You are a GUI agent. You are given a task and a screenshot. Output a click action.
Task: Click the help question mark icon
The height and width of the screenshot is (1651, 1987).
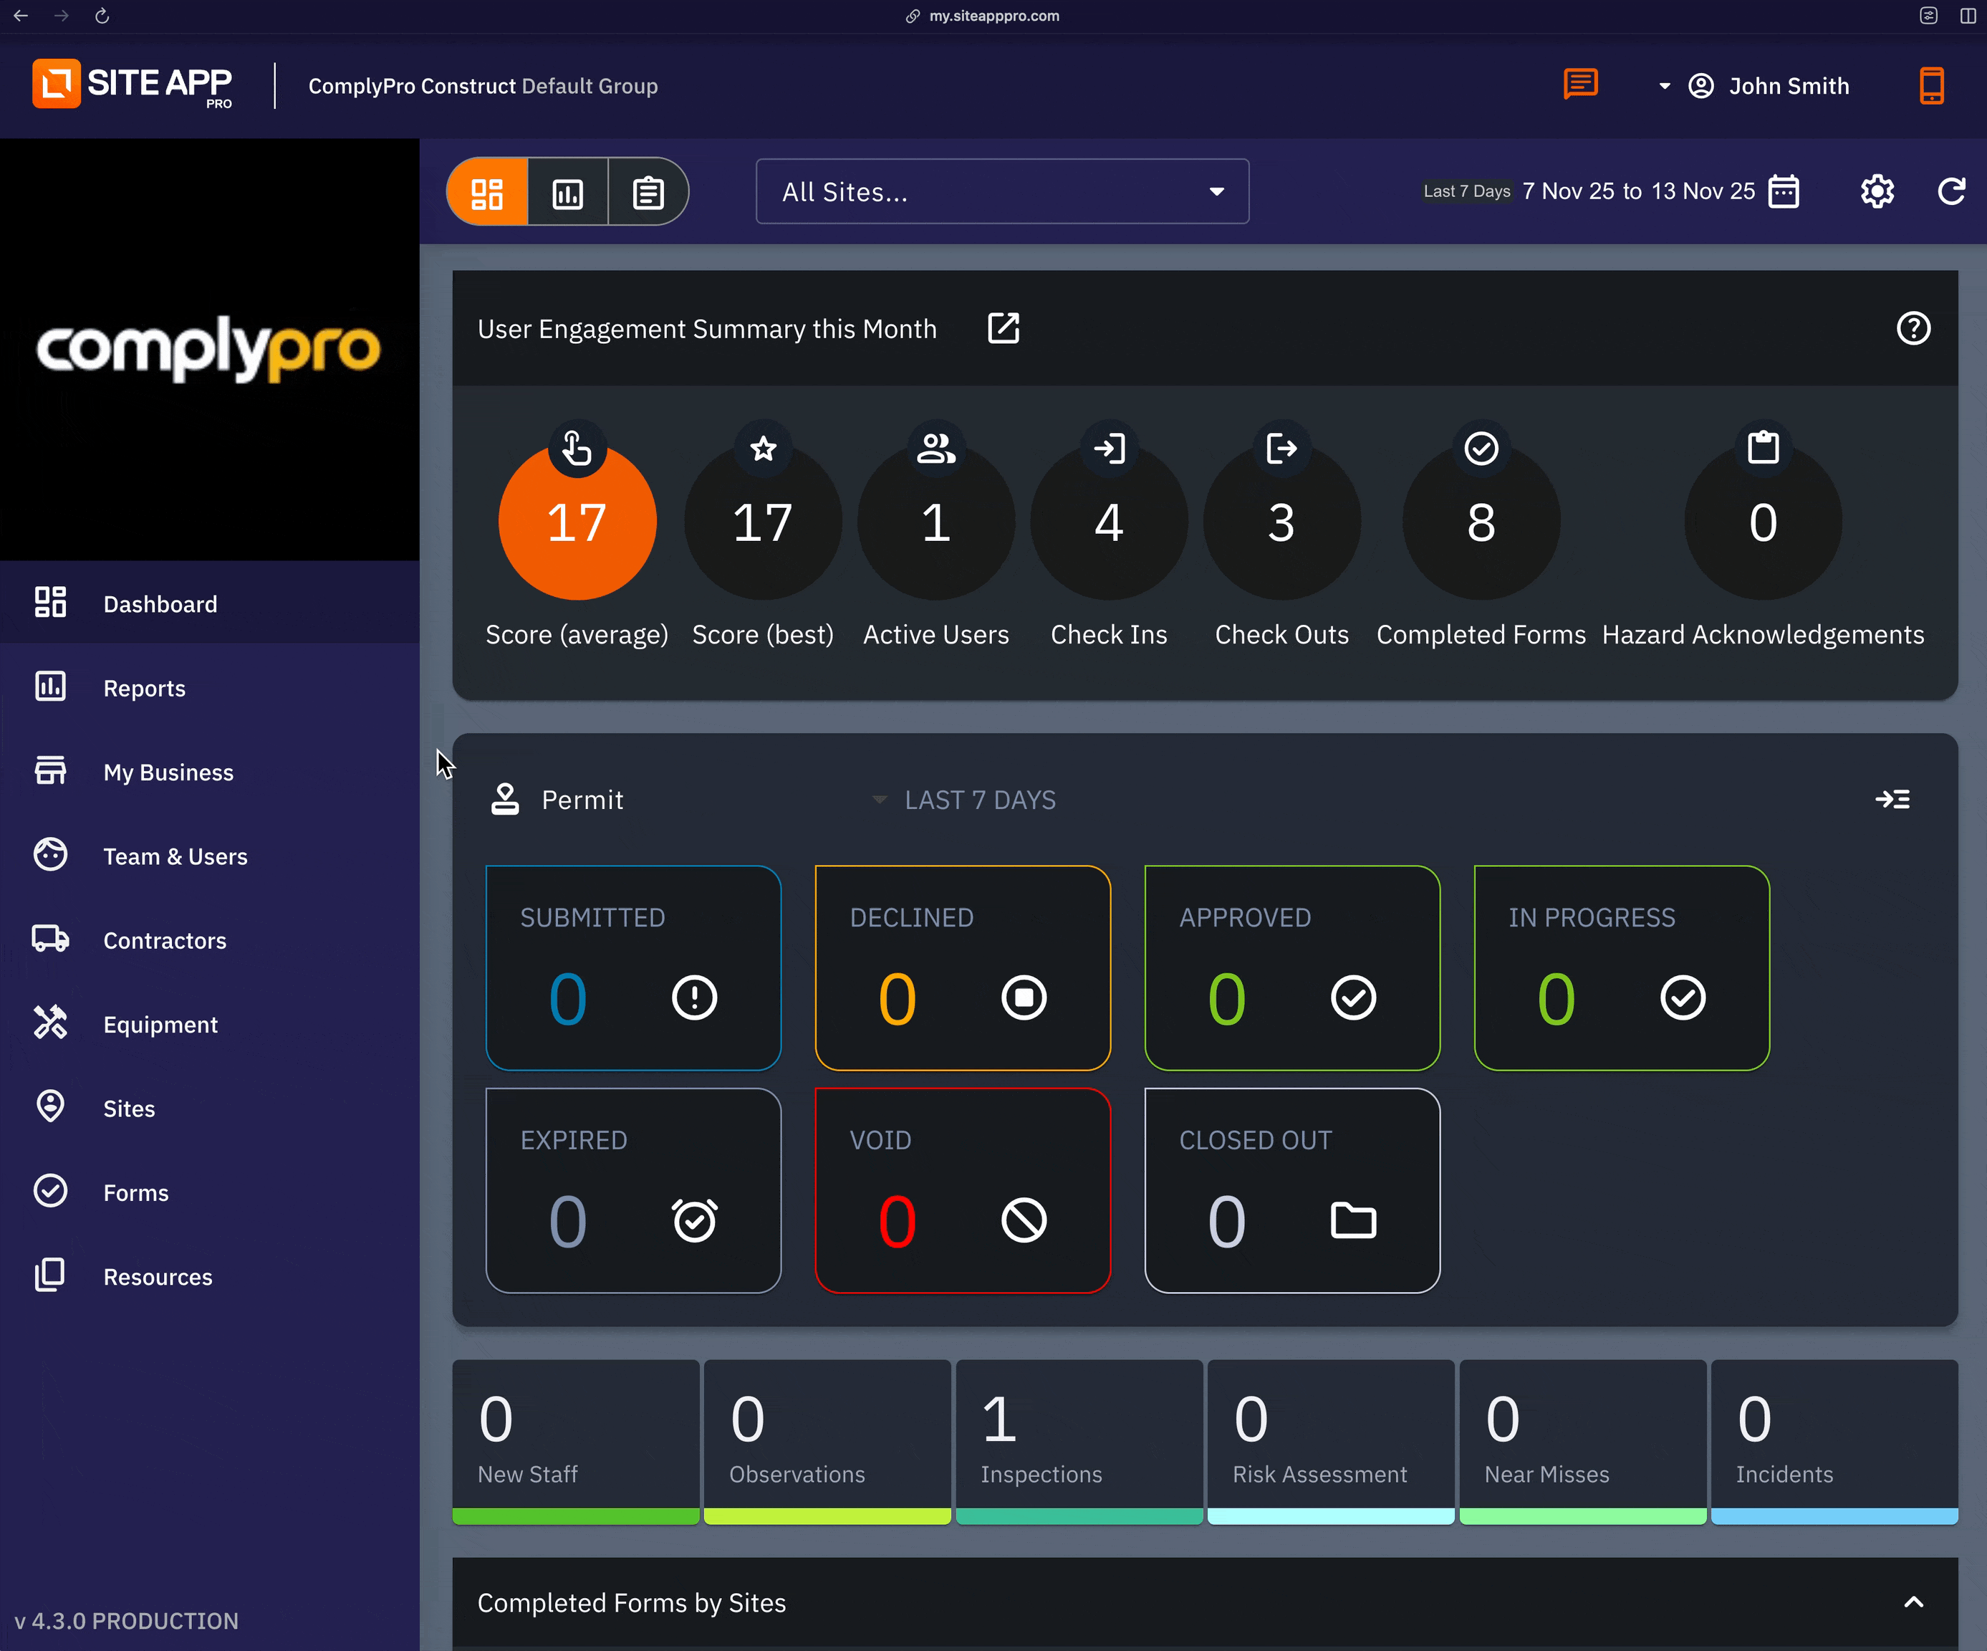[1913, 328]
